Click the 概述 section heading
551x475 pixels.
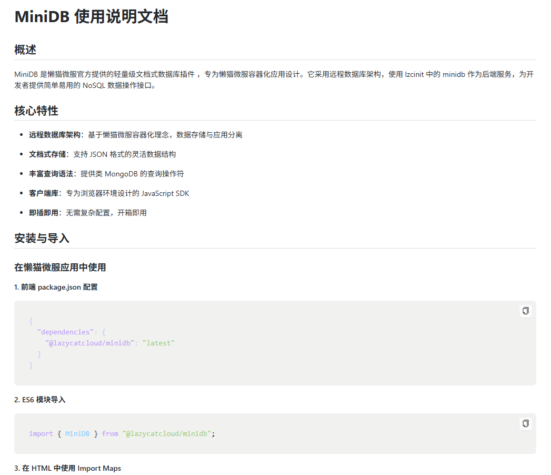(x=25, y=50)
